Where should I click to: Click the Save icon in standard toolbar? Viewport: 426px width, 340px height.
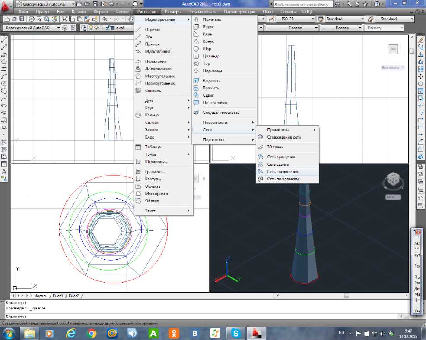tap(22, 19)
